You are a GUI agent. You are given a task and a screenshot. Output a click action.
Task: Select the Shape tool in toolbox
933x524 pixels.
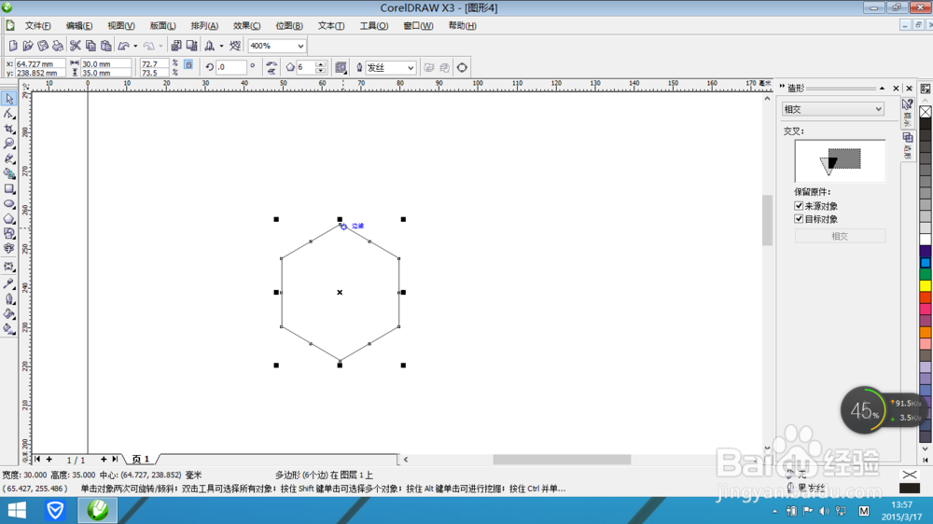[9, 114]
